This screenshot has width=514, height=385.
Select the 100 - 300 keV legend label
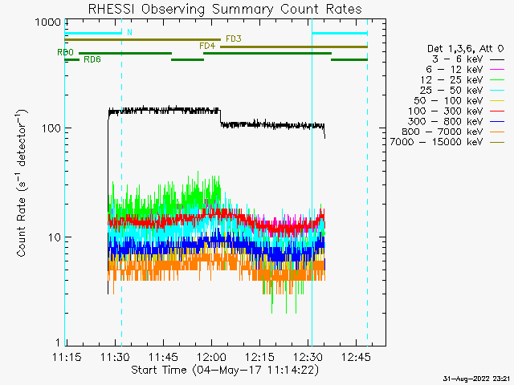(x=446, y=111)
